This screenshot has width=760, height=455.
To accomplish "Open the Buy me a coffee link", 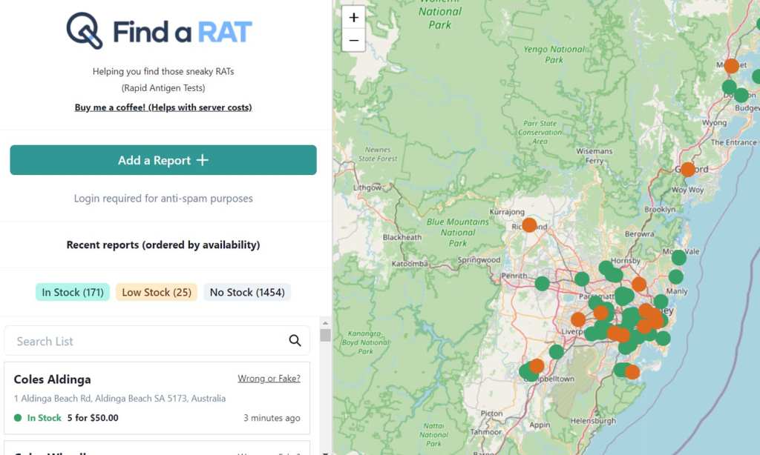I will [x=163, y=107].
